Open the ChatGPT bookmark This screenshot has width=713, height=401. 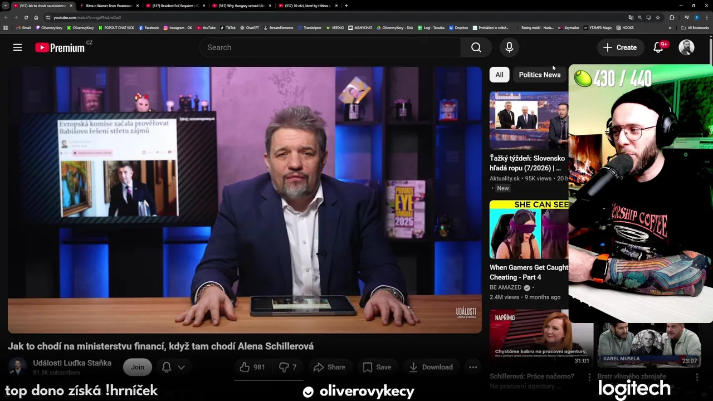click(250, 27)
